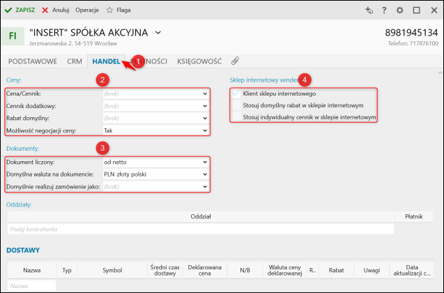Toggle Klient sklepu internetowego checkbox
The width and height of the screenshot is (444, 293).
pos(236,93)
